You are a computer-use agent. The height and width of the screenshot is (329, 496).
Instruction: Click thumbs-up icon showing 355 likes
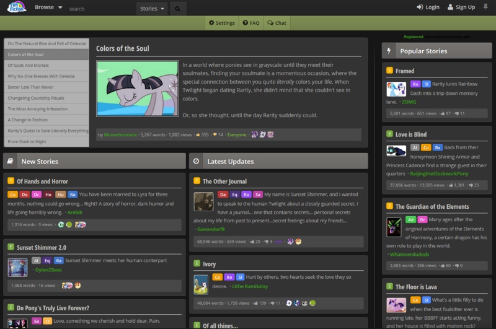coord(198,134)
